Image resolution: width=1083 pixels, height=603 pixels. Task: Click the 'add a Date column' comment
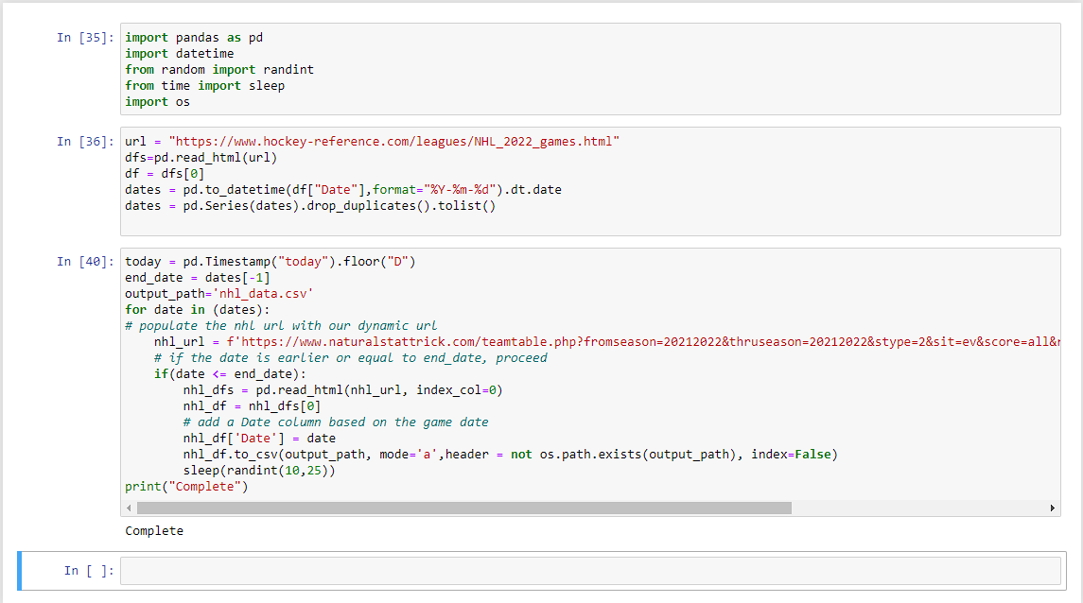click(336, 422)
